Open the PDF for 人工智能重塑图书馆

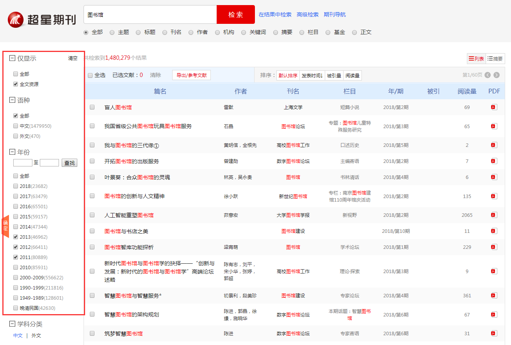coord(493,215)
